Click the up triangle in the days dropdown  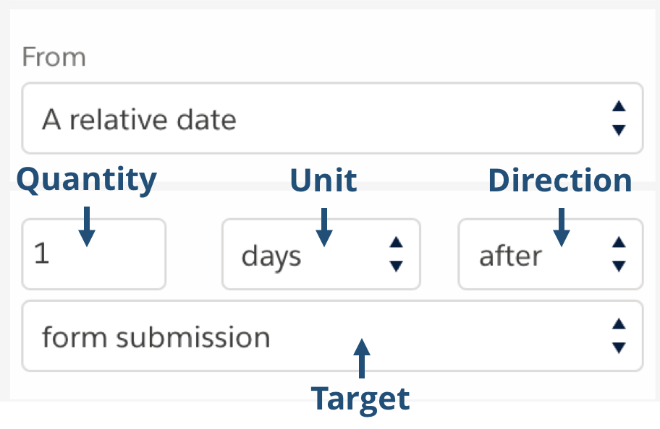click(x=396, y=243)
